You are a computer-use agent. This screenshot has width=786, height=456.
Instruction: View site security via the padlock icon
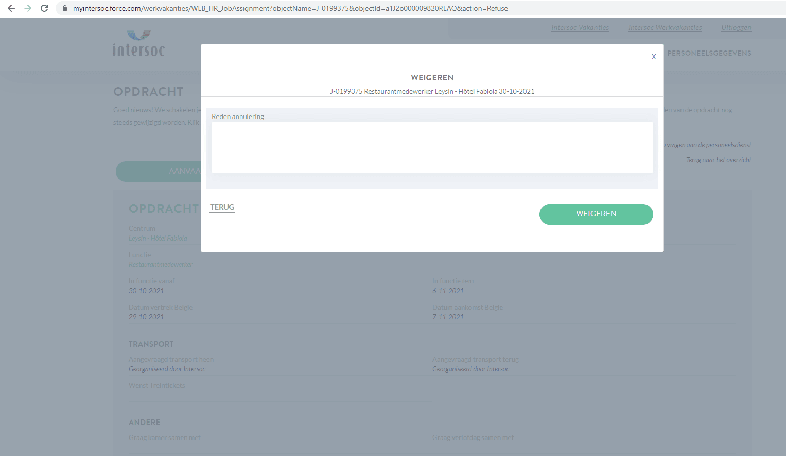pos(65,8)
